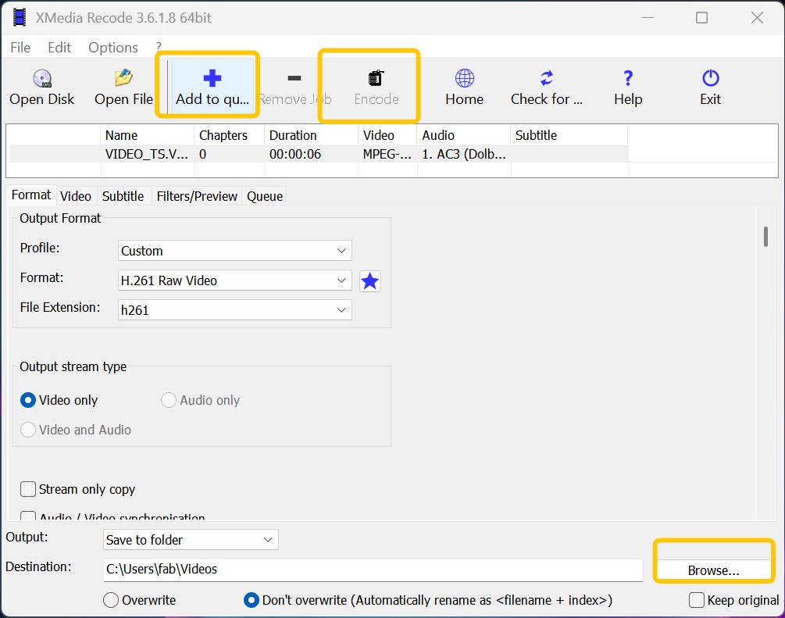Save H.261 format as favorite profile
This screenshot has width=785, height=618.
(x=369, y=281)
